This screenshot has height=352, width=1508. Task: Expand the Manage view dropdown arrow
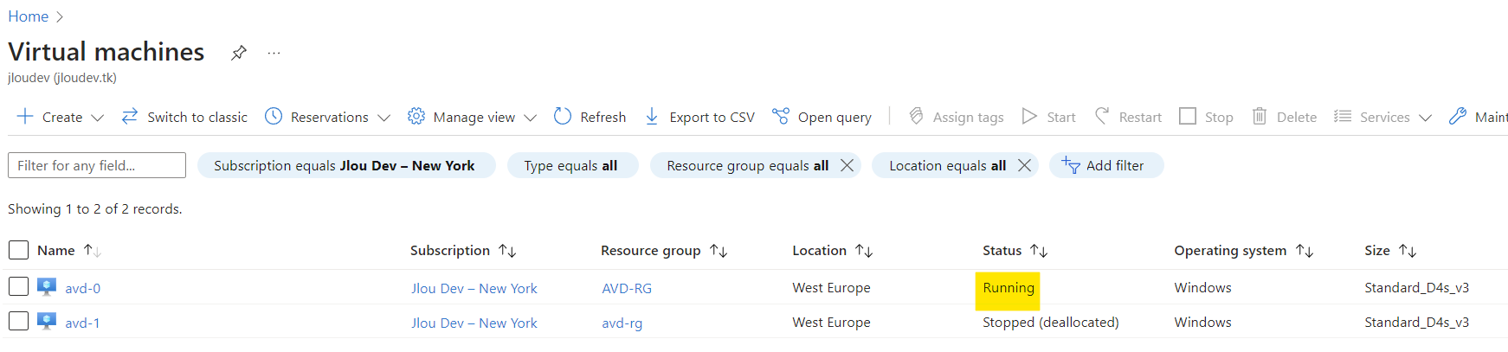[531, 118]
